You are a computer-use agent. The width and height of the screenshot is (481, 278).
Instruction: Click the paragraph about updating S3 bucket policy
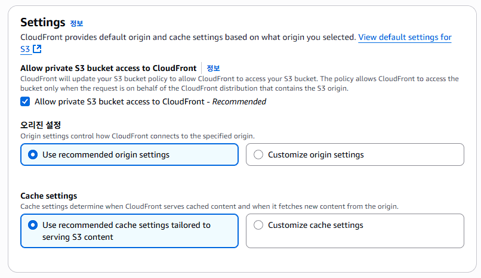point(239,84)
